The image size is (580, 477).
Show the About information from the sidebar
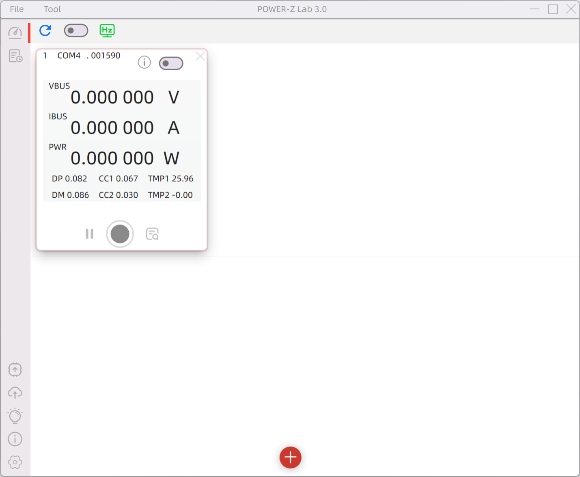tap(15, 439)
